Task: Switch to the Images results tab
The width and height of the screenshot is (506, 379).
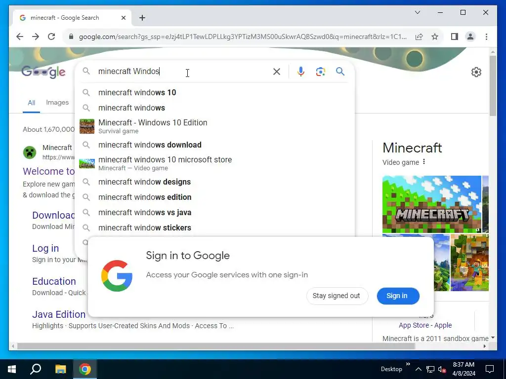Action: pos(57,103)
